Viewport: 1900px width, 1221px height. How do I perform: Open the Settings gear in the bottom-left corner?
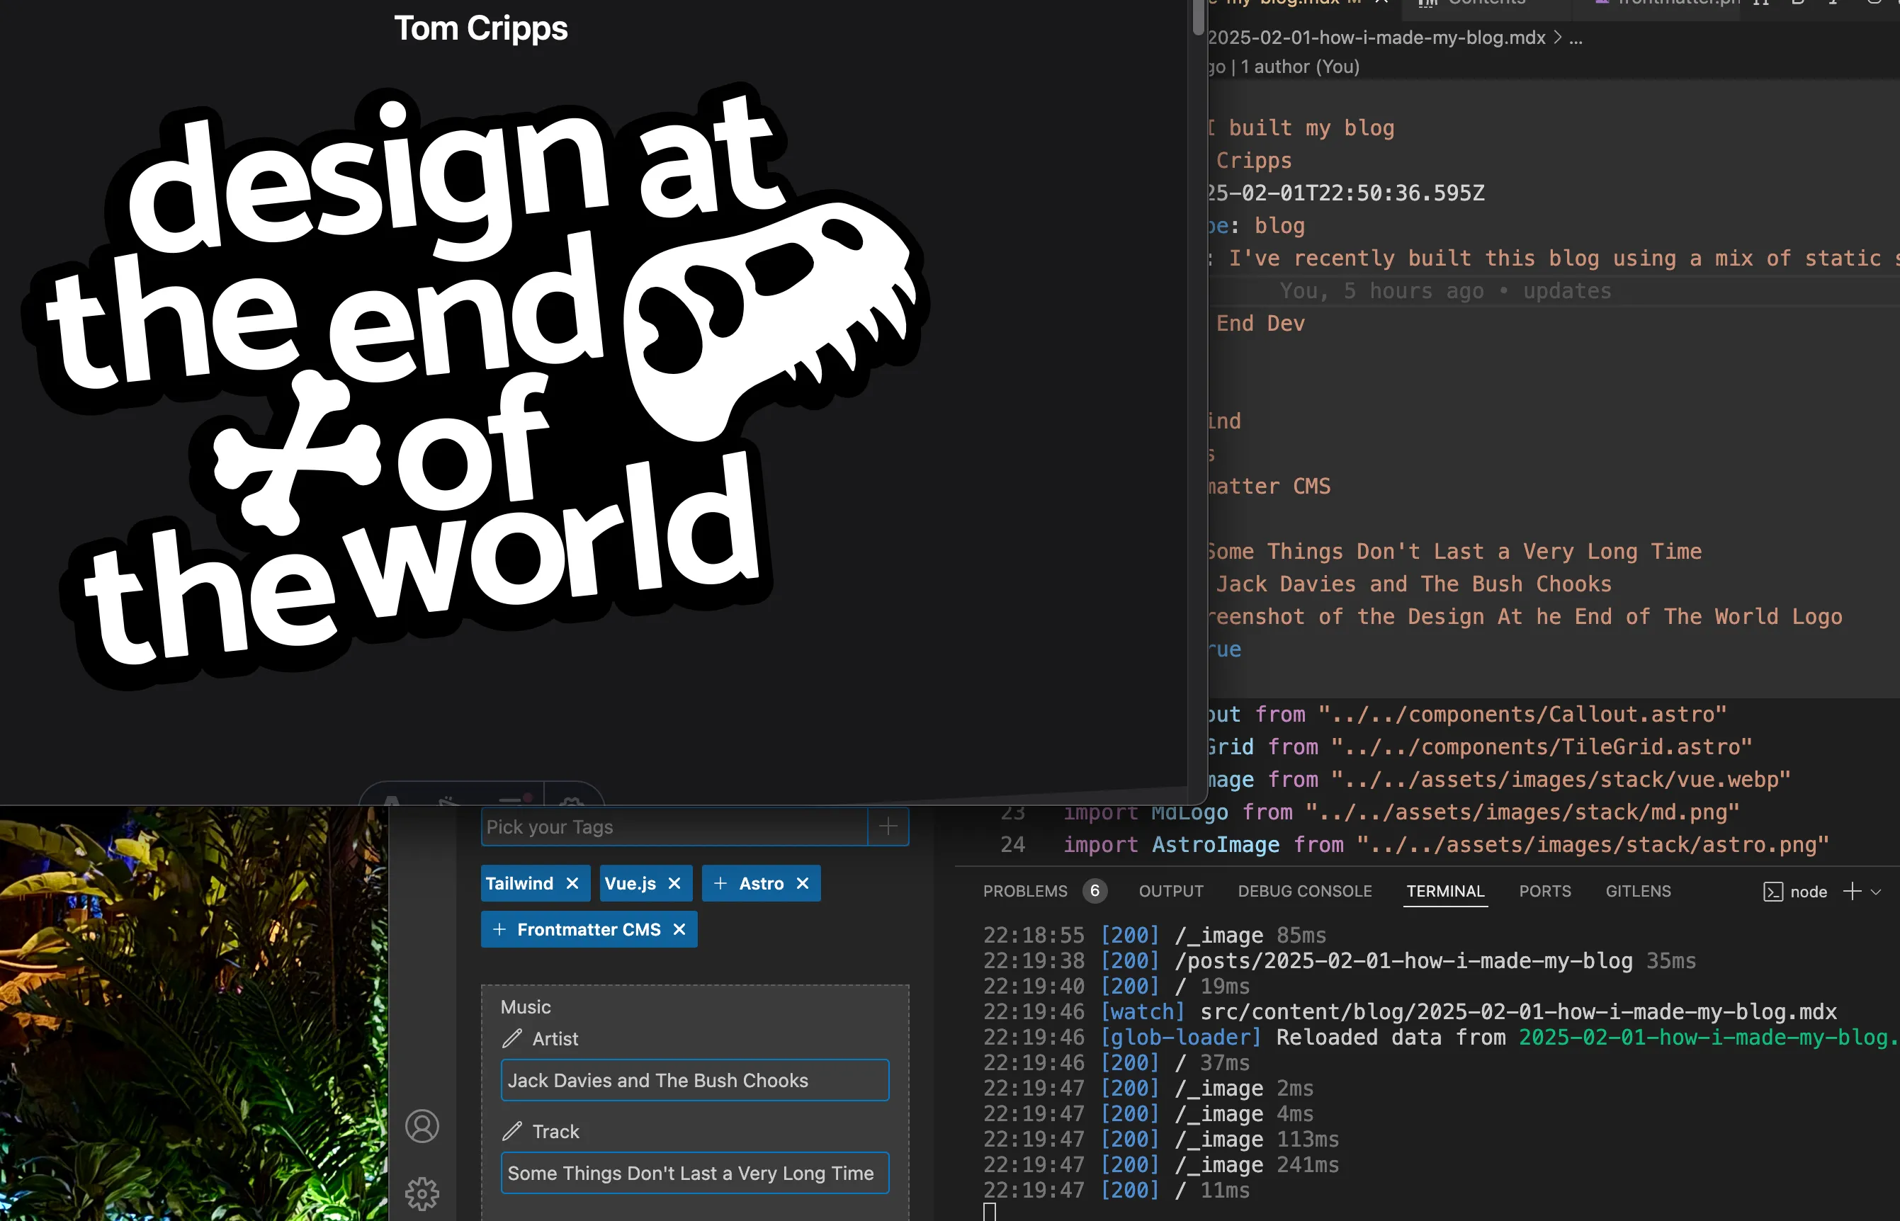pos(422,1193)
